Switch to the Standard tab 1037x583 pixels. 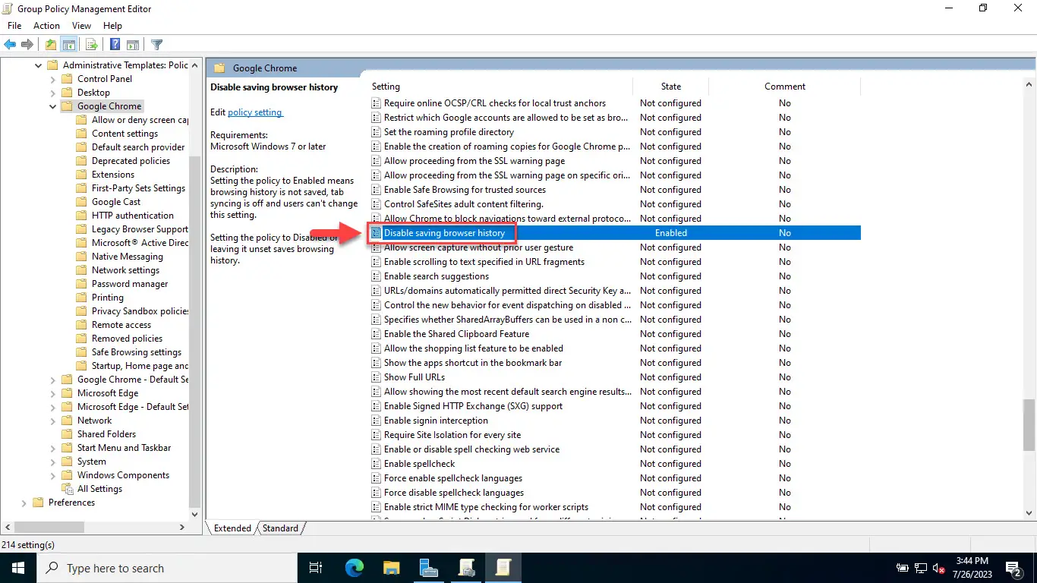280,528
